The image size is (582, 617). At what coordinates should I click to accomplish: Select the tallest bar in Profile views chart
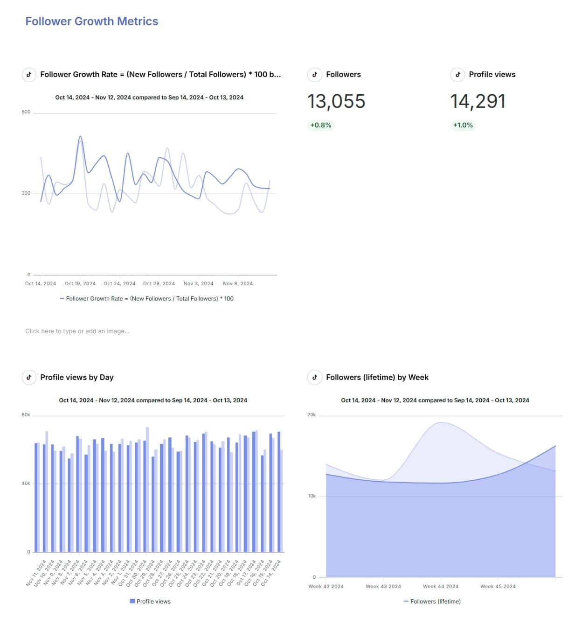pos(147,490)
